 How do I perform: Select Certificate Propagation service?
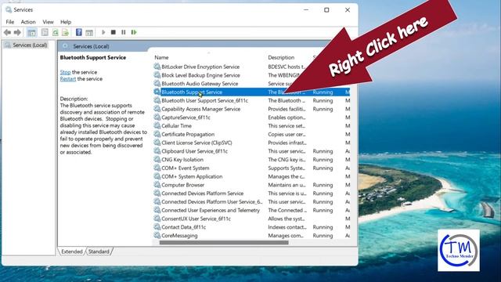(188, 134)
